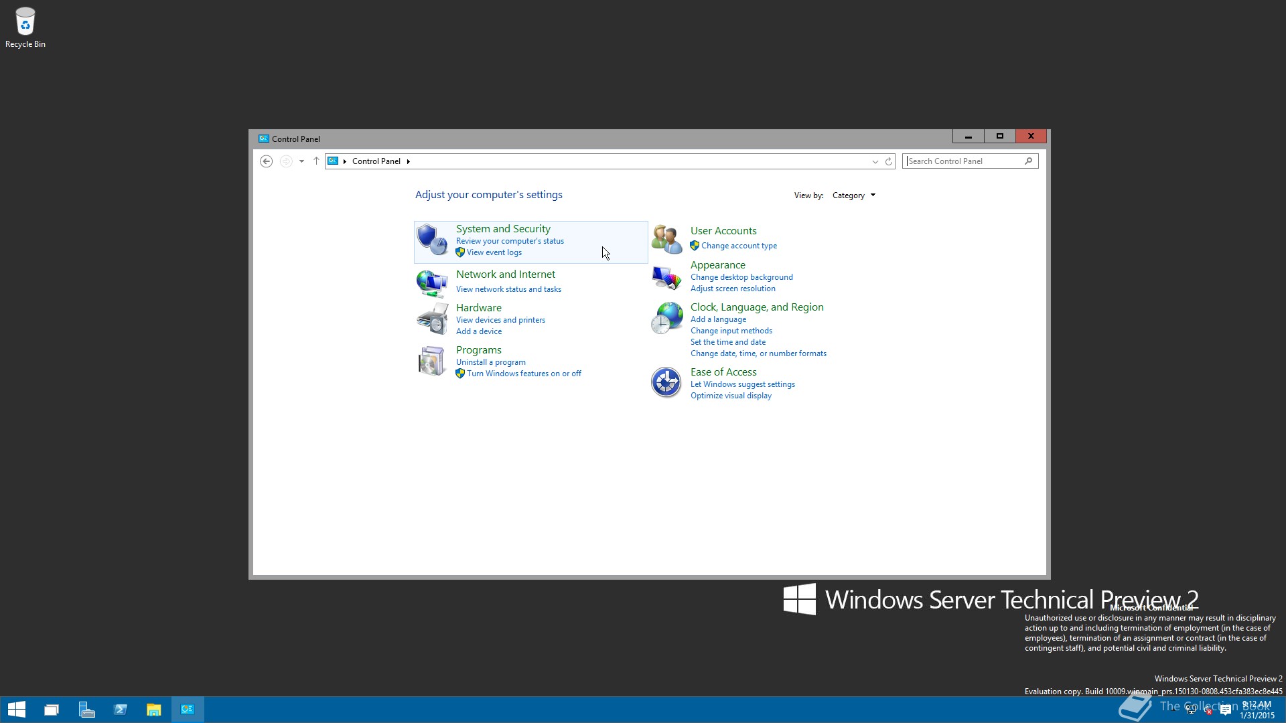Select the Control Panel taskbar button
The width and height of the screenshot is (1286, 723).
click(x=188, y=710)
